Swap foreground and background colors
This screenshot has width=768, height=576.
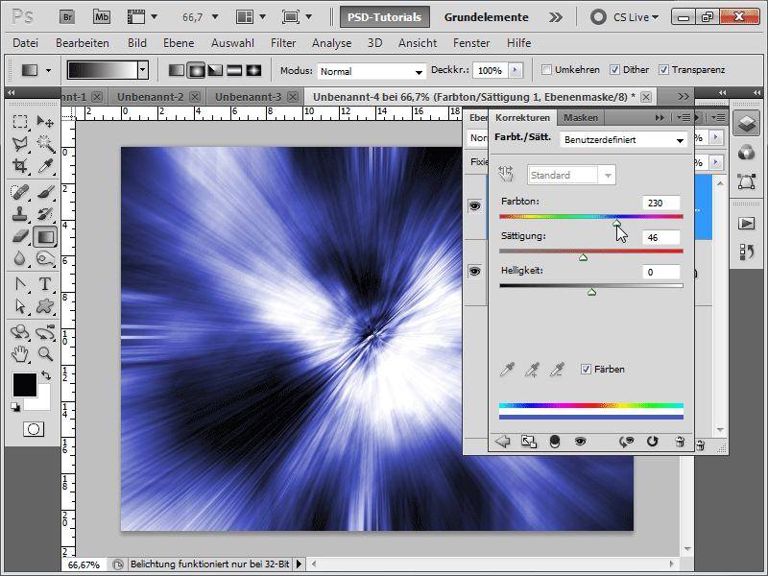click(46, 375)
